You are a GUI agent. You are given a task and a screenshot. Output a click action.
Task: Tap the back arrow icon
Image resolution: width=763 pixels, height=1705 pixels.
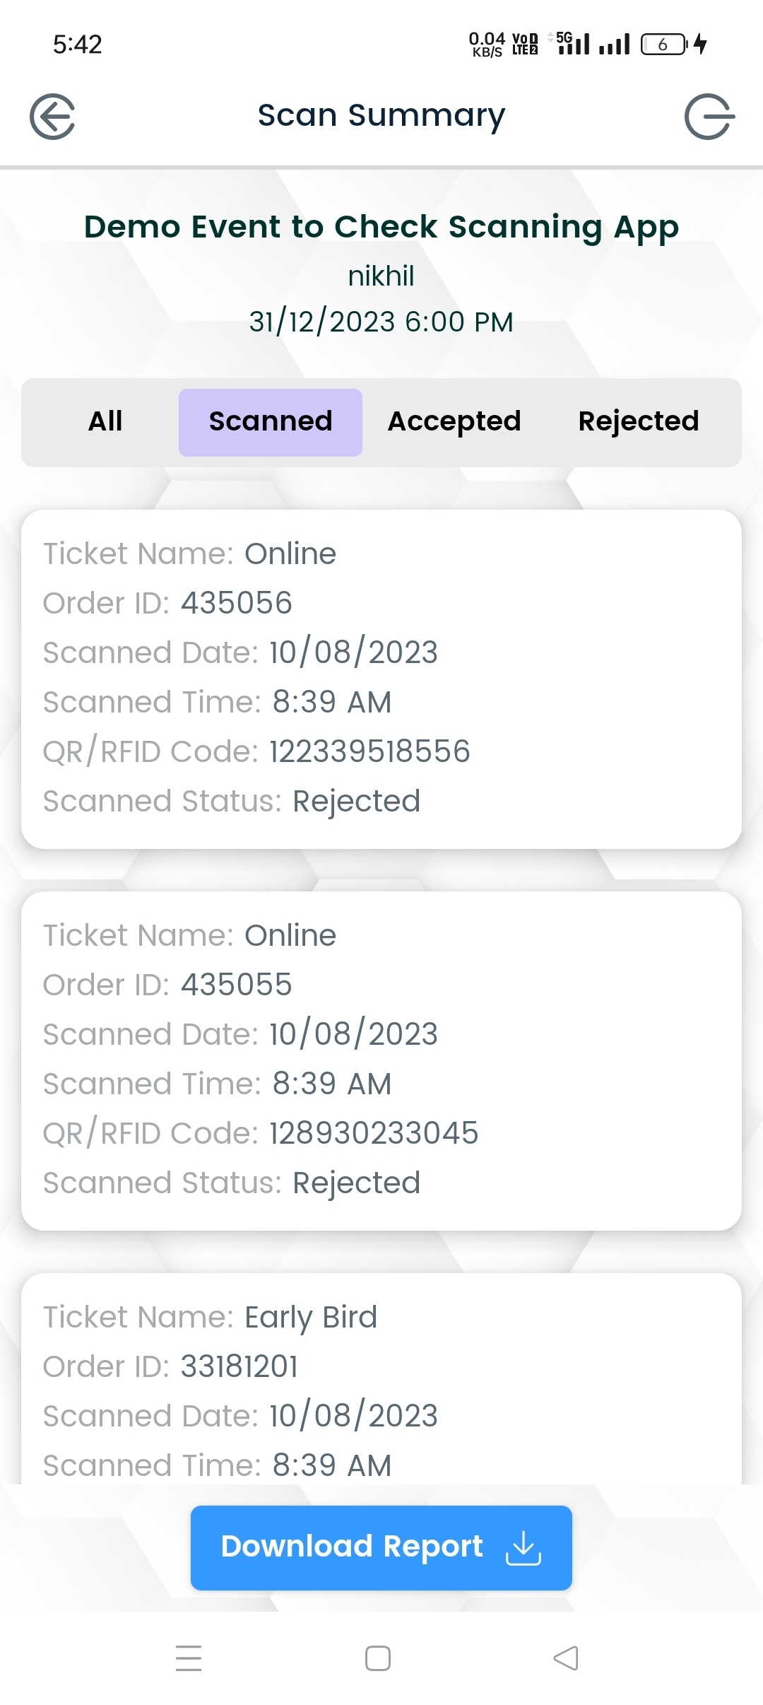[x=52, y=117]
